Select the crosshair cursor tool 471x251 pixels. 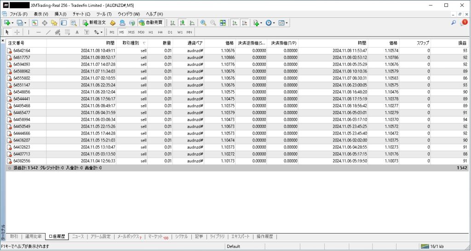(x=17, y=32)
